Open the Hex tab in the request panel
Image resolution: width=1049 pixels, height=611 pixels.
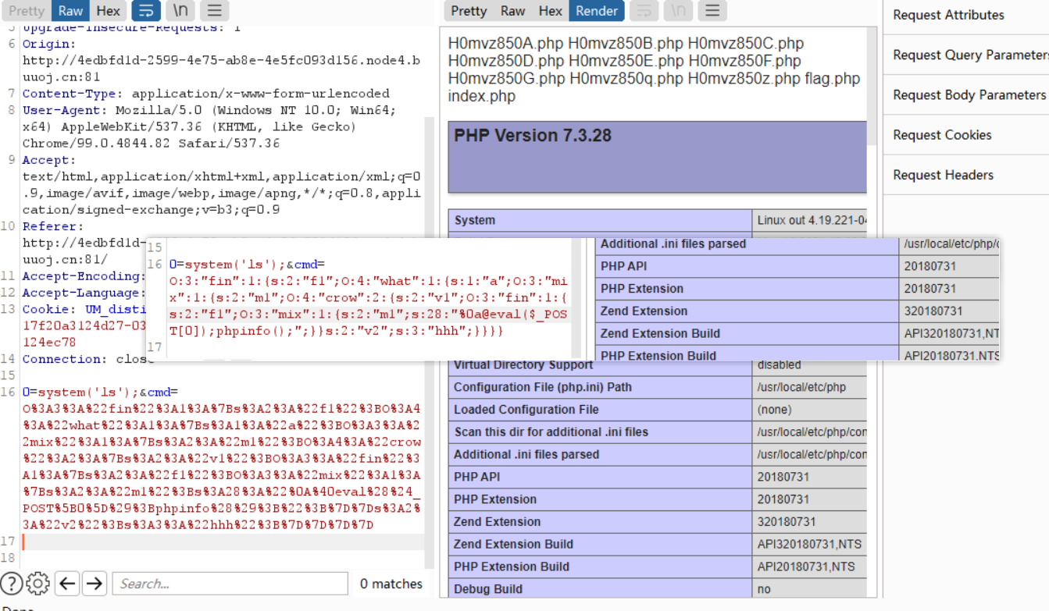(x=109, y=11)
